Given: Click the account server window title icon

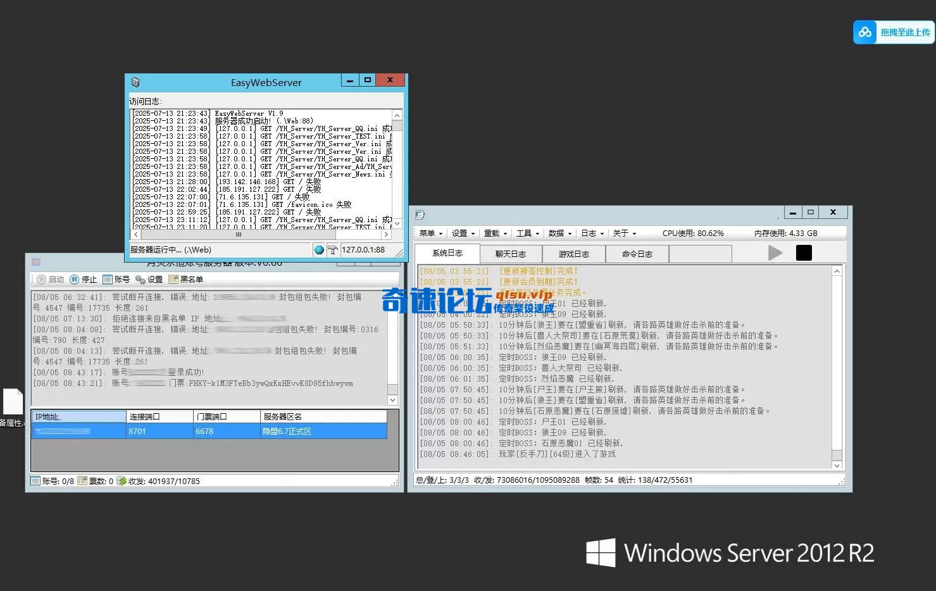Looking at the screenshot, I should tap(36, 261).
